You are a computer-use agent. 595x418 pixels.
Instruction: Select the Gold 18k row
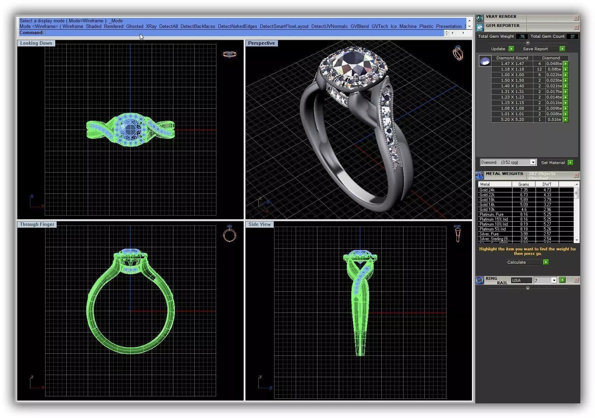pyautogui.click(x=526, y=200)
